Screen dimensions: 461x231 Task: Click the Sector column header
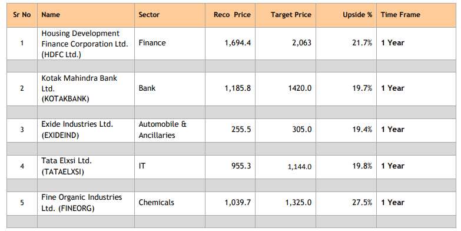pos(170,15)
